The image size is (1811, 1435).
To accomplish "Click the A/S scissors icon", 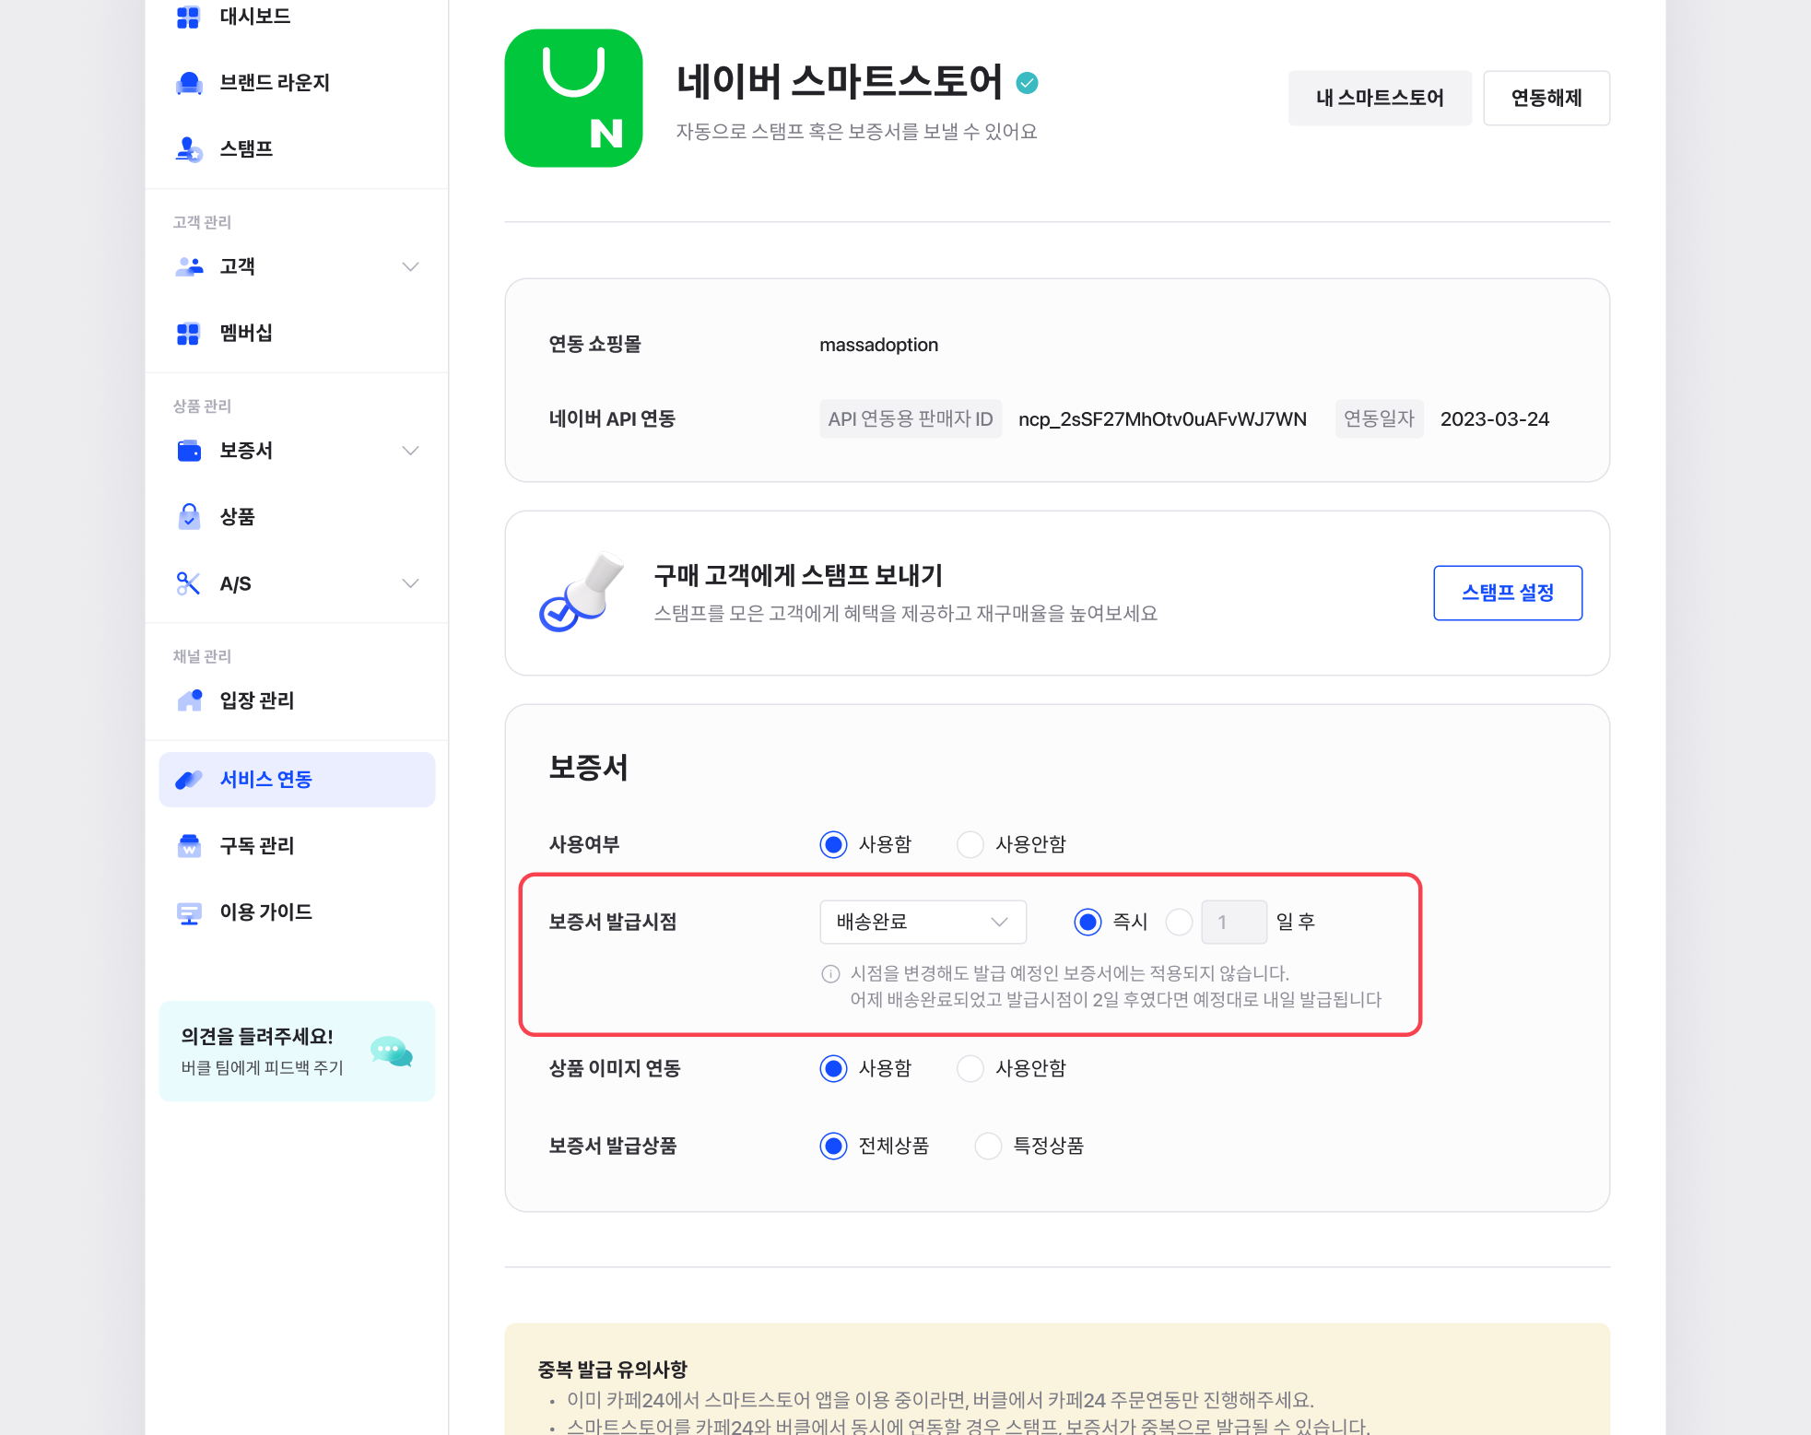I will coord(188,583).
